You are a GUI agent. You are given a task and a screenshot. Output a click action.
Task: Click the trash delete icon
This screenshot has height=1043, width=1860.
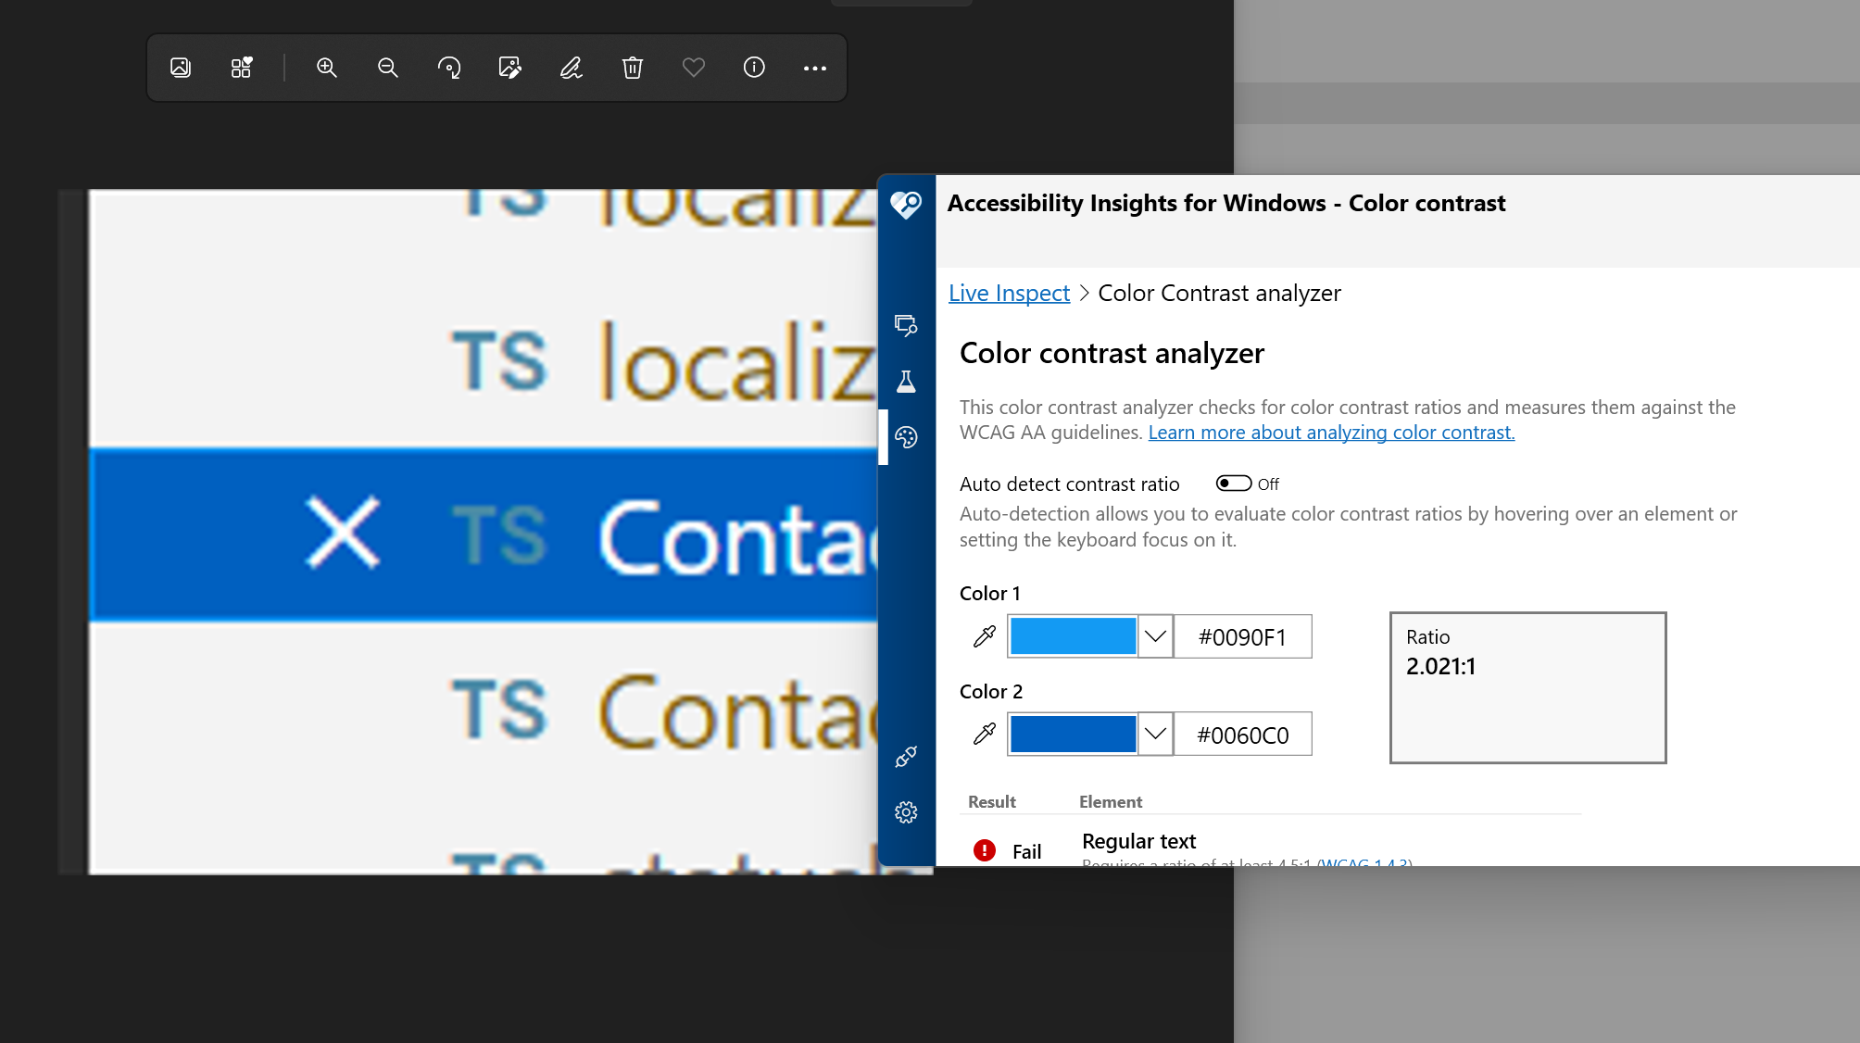633,68
